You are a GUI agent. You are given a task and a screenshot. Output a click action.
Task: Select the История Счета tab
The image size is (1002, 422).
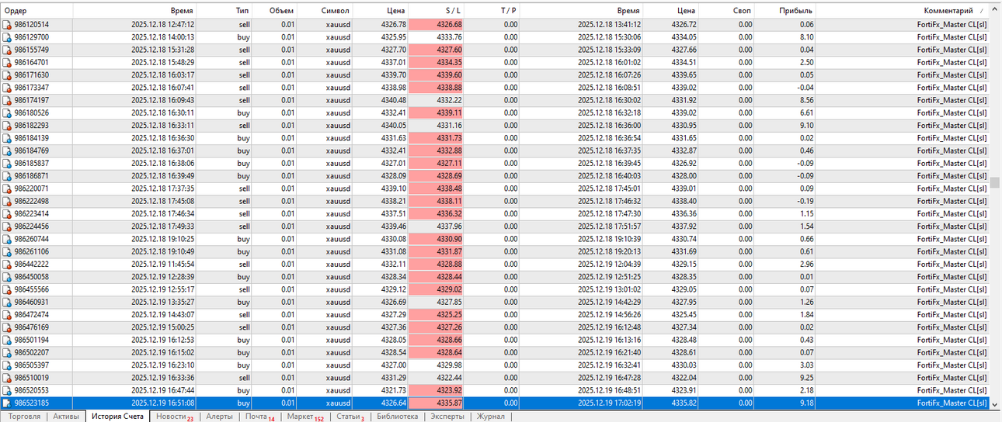pos(117,417)
